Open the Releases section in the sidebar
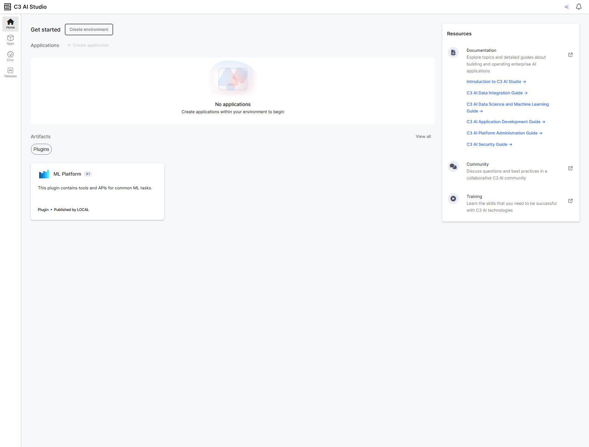Screen dimensions: 589x447 coord(10,72)
